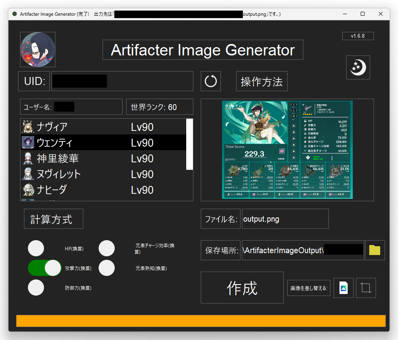Screen dimensions: 398x340
Task: Click the ユーザー名 label field
Action: 72,107
